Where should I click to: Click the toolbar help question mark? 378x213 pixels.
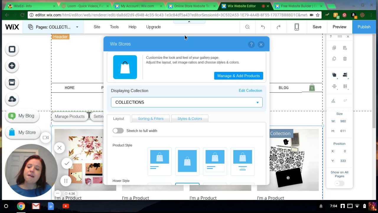tap(331, 36)
